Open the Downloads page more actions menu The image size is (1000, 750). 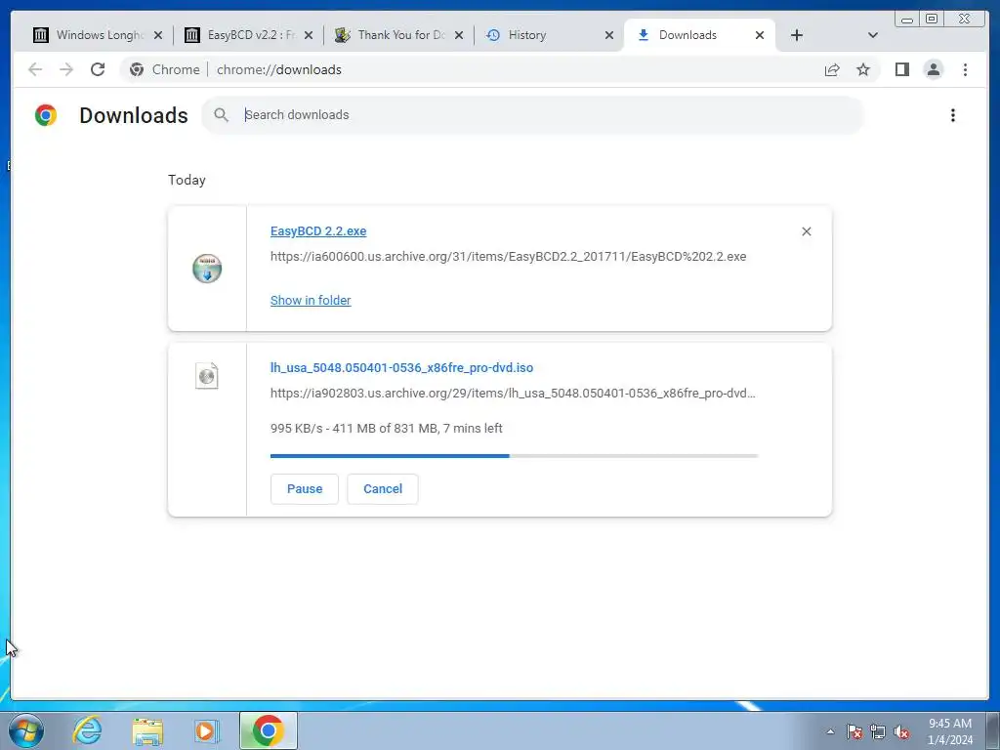click(953, 115)
